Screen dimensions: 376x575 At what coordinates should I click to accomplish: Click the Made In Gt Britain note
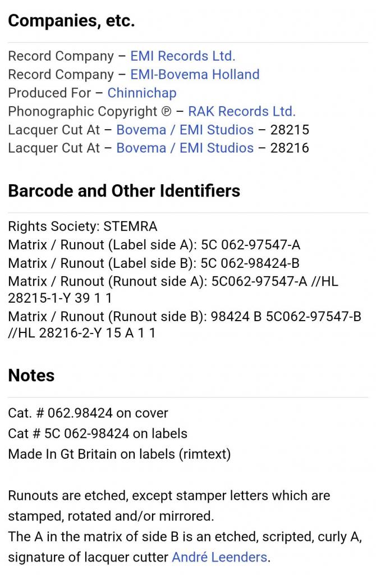(x=120, y=454)
